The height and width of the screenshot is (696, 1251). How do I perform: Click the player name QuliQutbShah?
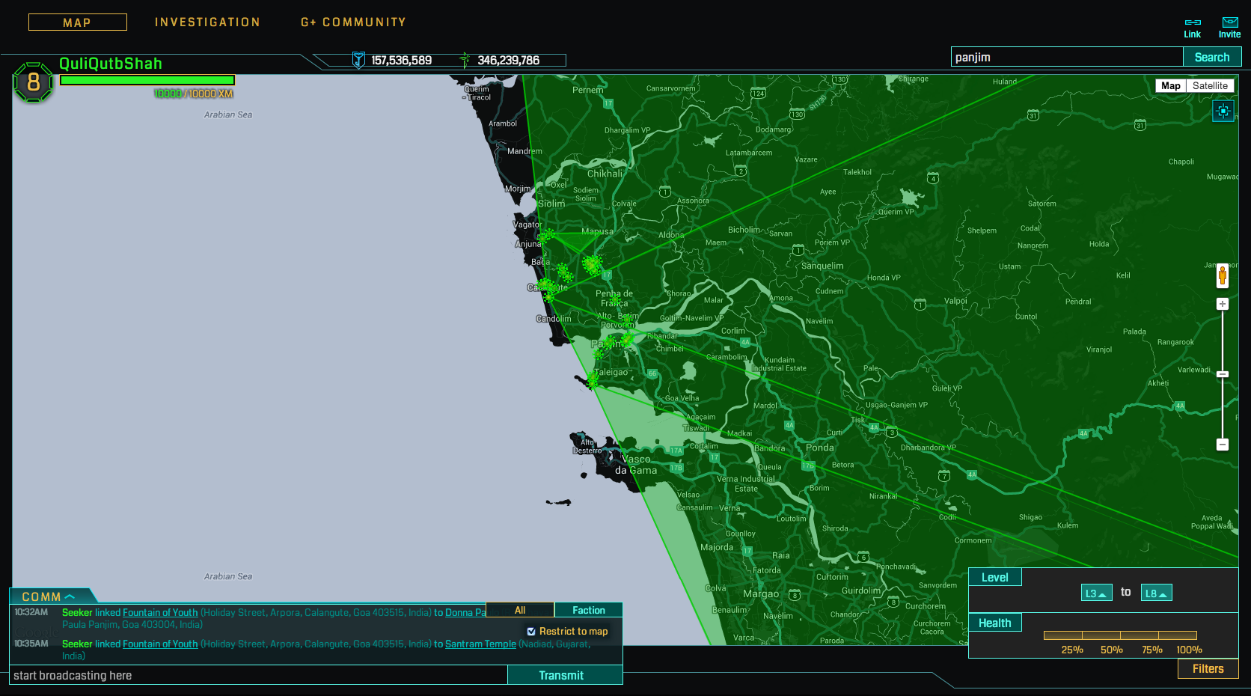click(111, 64)
